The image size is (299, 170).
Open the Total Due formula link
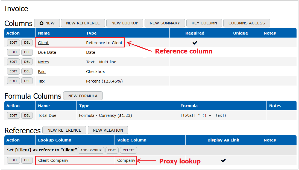click(x=47, y=115)
